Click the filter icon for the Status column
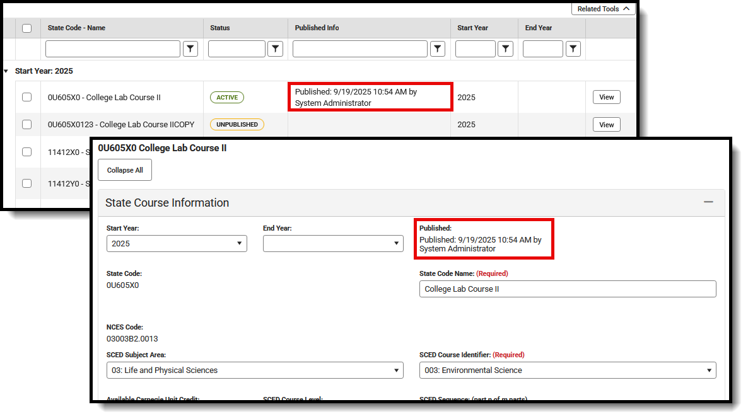The height and width of the screenshot is (419, 748). click(275, 49)
